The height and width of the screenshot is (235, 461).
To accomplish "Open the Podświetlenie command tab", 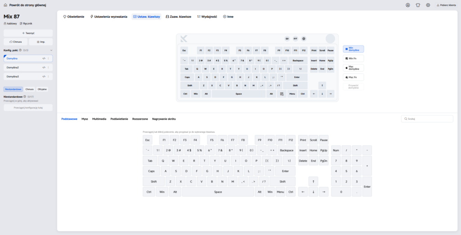I will coord(119,119).
